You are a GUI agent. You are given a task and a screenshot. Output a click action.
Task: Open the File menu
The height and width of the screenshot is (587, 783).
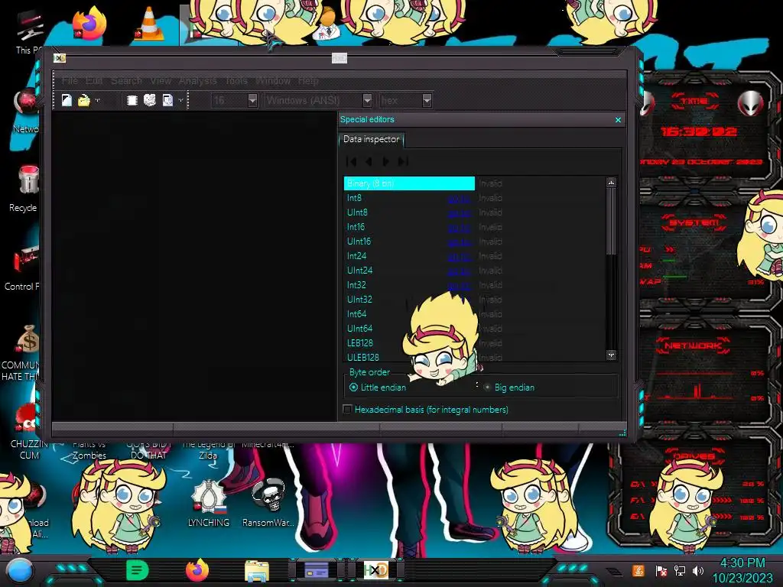coord(70,80)
